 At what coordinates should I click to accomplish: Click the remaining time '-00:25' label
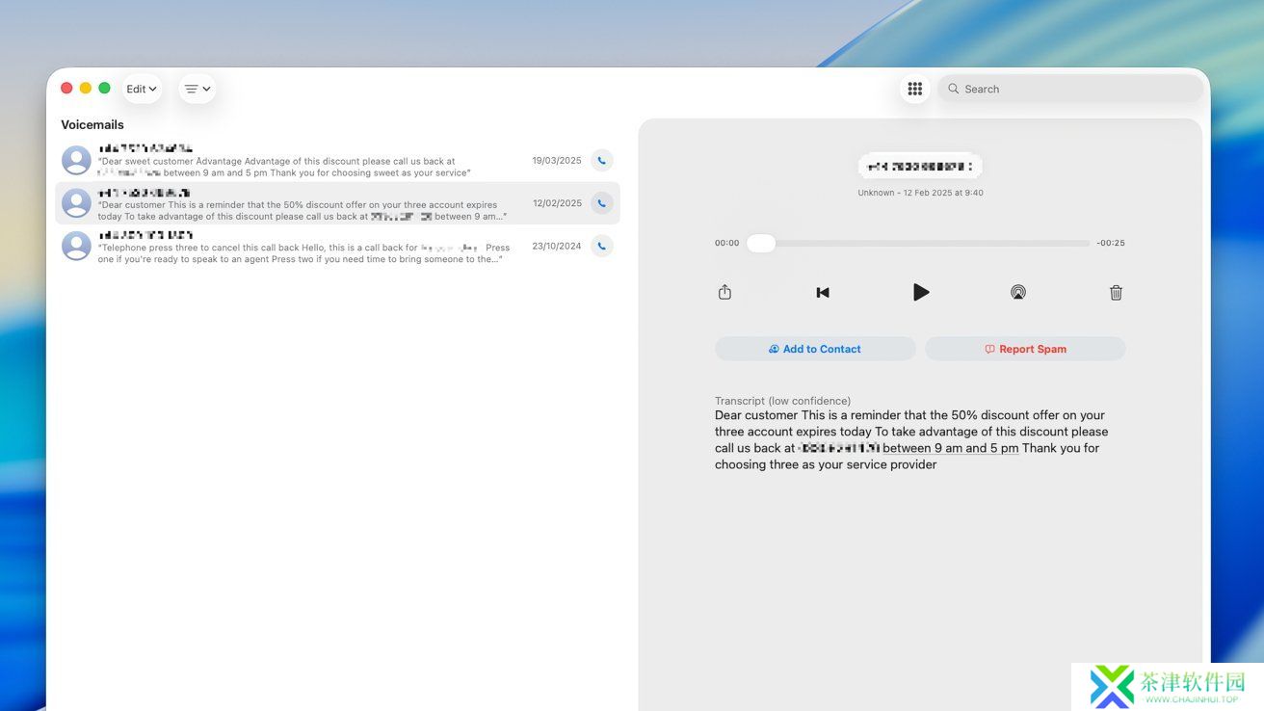coord(1111,244)
